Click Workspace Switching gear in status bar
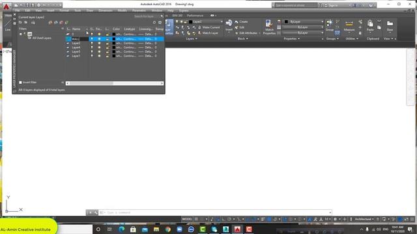 [x=336, y=219]
